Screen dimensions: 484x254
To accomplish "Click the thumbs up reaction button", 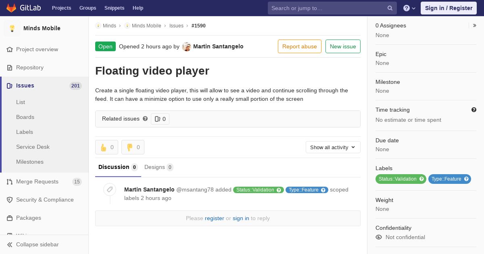I will pos(106,147).
